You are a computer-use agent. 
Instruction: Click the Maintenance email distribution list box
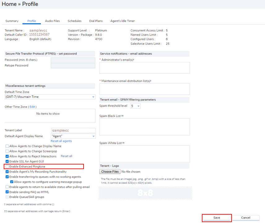click(x=145, y=89)
